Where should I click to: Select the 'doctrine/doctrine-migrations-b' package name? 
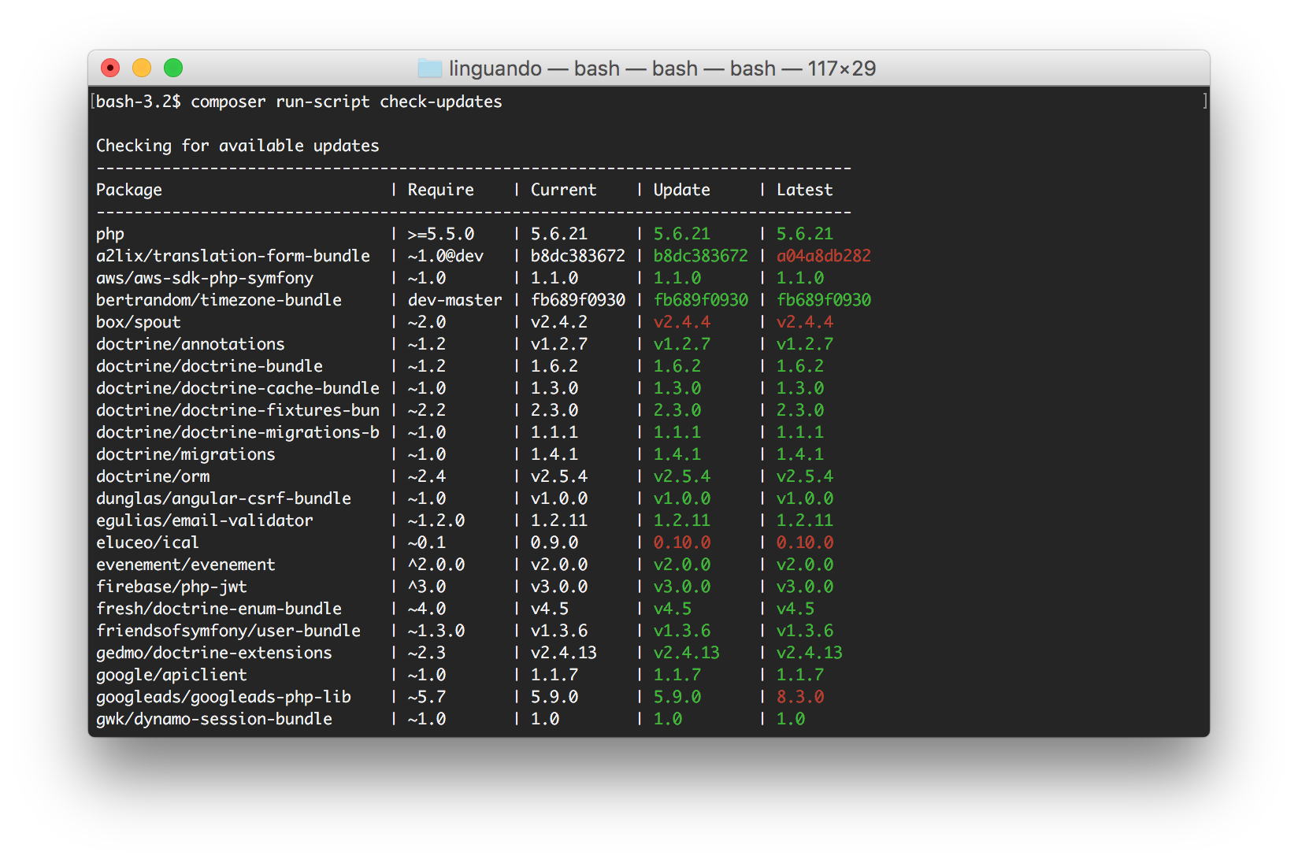click(238, 432)
